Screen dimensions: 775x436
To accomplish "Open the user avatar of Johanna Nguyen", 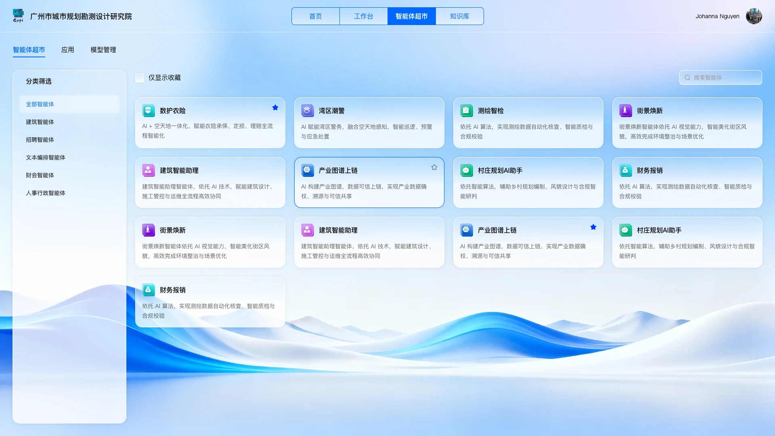I will (754, 16).
